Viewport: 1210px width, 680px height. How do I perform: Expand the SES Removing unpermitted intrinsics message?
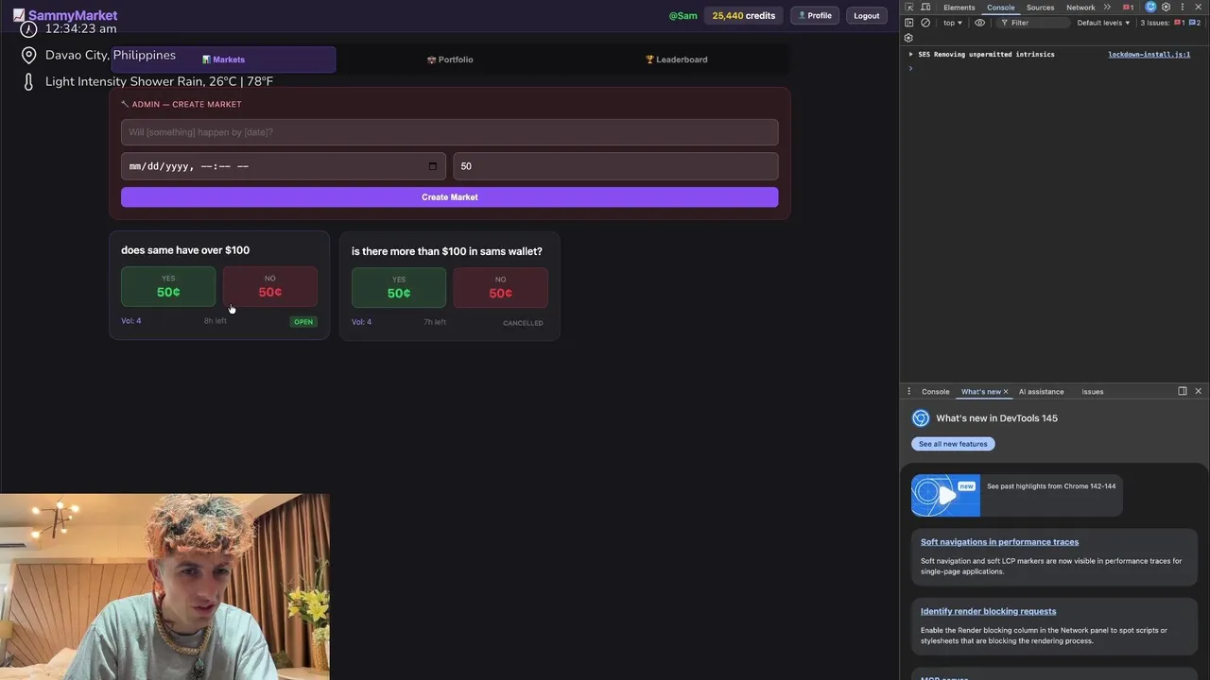coord(911,55)
